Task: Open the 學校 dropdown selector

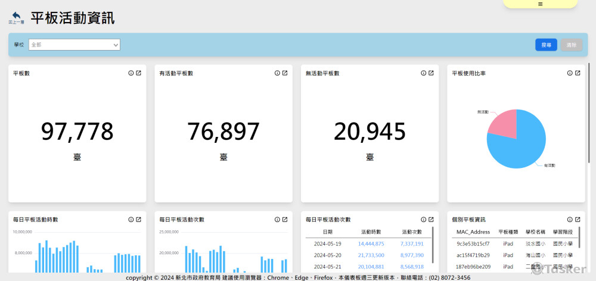Action: (74, 45)
